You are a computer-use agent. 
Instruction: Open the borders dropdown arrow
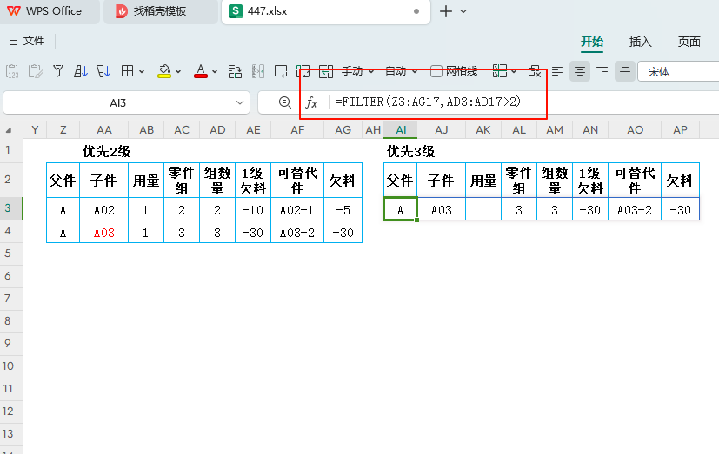(142, 71)
